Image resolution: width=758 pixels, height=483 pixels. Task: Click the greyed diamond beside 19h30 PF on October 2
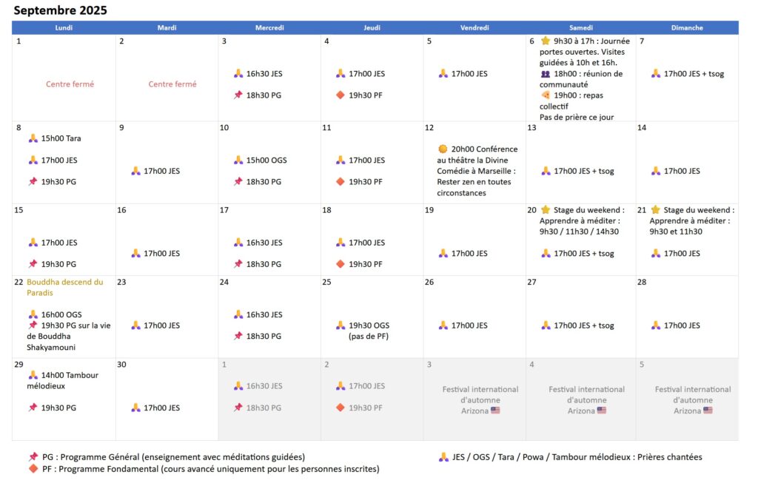click(x=341, y=407)
